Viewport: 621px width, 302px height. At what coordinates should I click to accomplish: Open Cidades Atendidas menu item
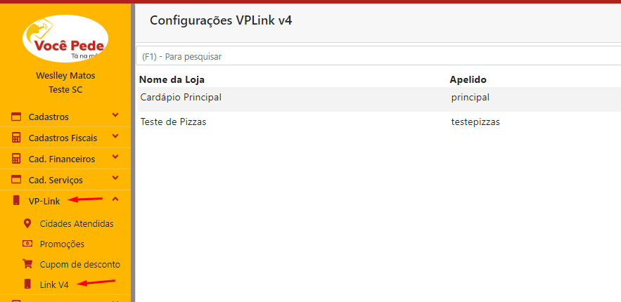point(76,223)
